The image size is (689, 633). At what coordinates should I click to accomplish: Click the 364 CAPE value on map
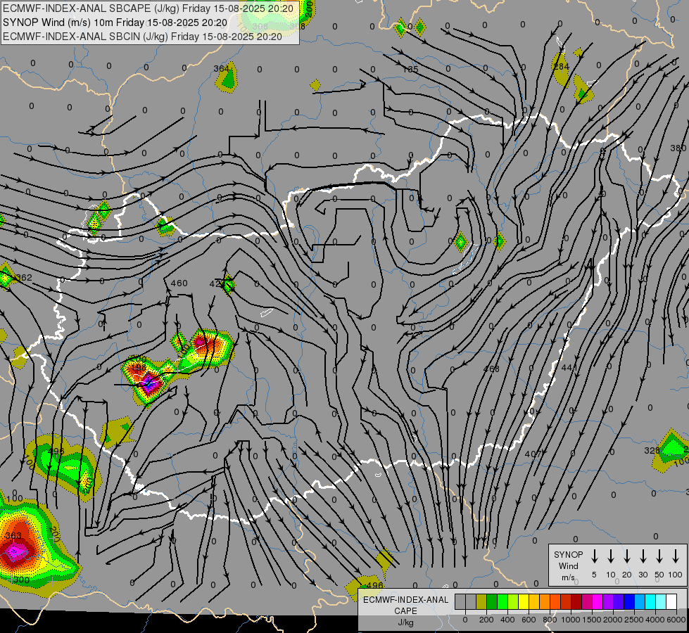(222, 68)
